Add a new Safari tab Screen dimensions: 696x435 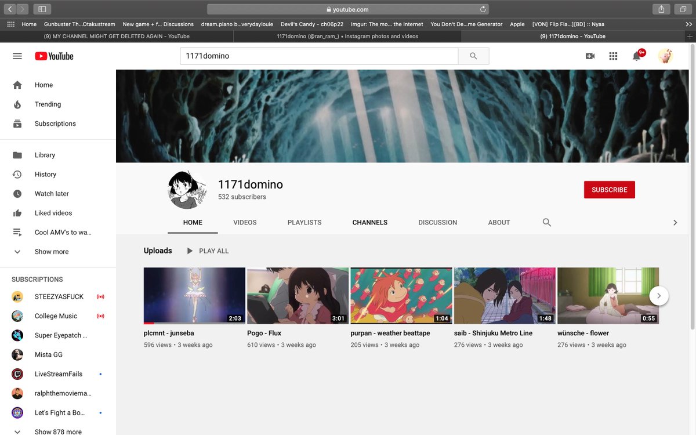(x=690, y=36)
